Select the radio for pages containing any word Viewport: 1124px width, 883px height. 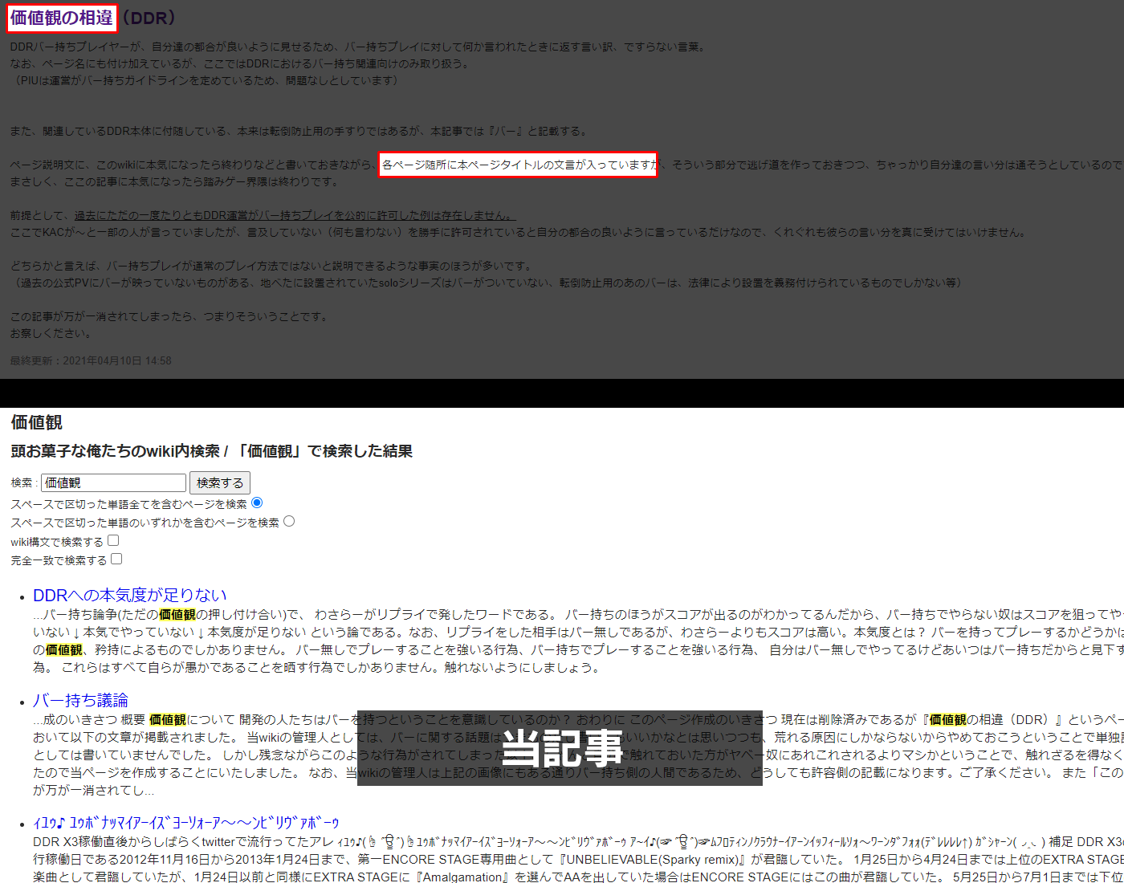pyautogui.click(x=289, y=521)
